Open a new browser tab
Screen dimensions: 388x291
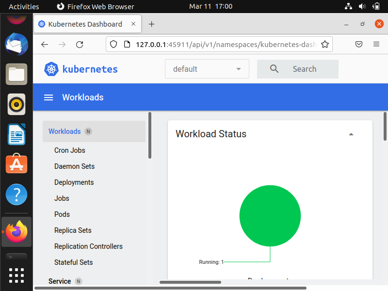(x=151, y=24)
